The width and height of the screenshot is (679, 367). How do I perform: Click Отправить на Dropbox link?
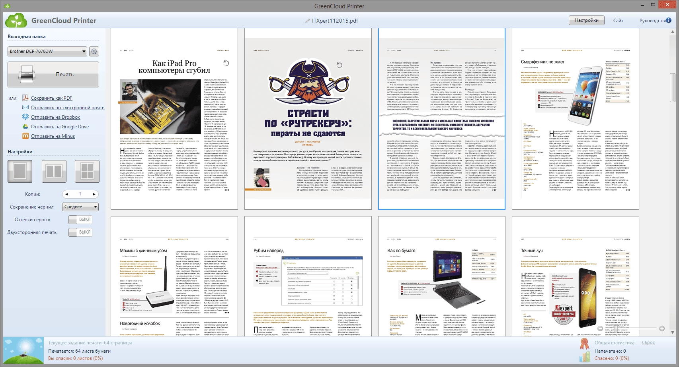55,117
